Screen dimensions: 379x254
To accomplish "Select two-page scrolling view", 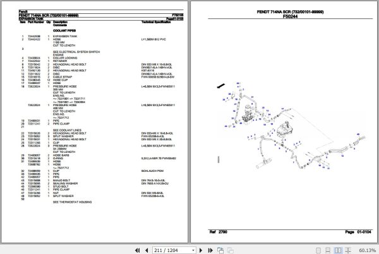I will pos(348,250).
